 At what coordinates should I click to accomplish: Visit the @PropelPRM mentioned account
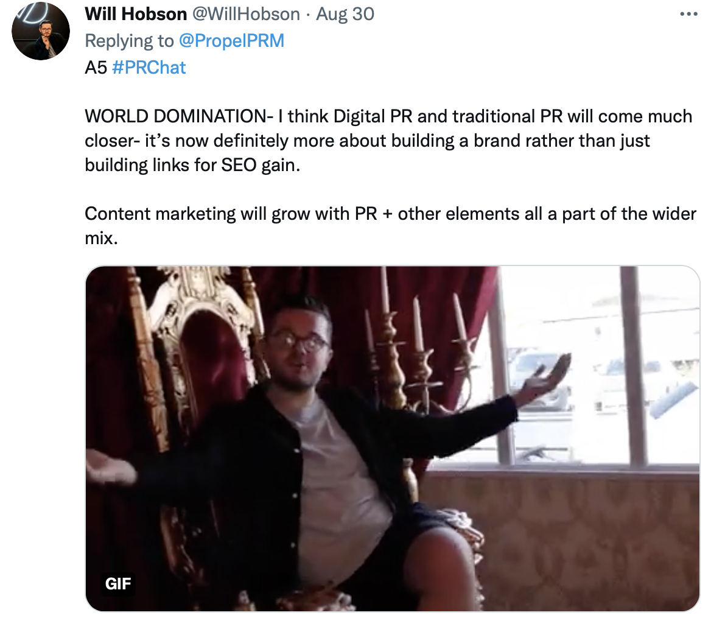click(232, 41)
